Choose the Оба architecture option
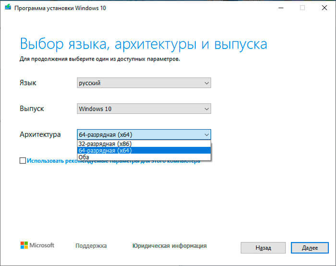 click(144, 157)
